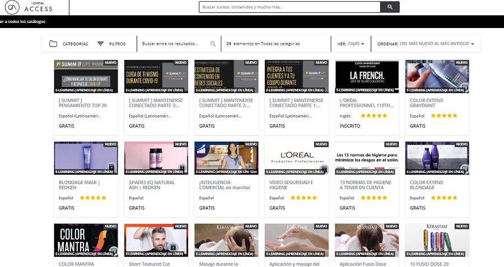Click 'Español' on the Shades EQ Natural Ash card
504x267 pixels.
click(136, 198)
